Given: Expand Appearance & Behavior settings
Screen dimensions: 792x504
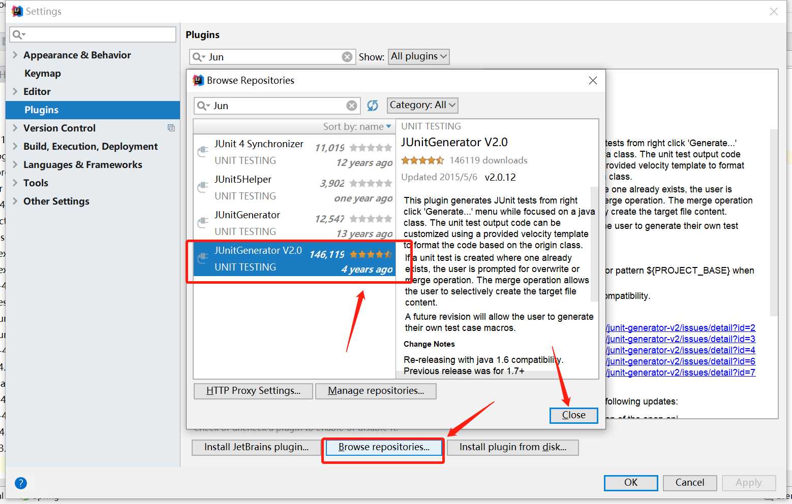Looking at the screenshot, I should click(x=15, y=55).
